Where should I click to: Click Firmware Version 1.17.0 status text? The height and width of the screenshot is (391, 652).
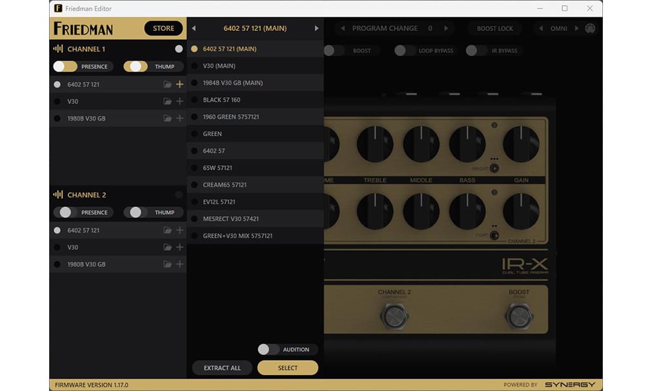point(92,385)
